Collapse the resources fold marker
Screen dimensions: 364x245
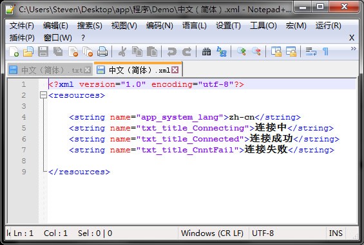(43, 95)
